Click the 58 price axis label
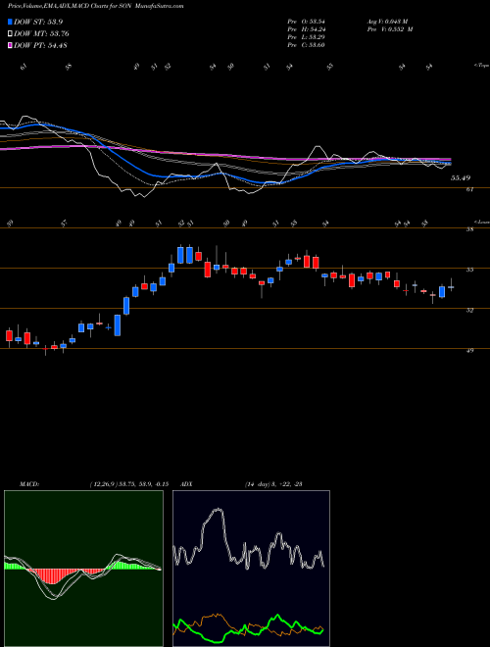490x647 pixels. point(469,230)
